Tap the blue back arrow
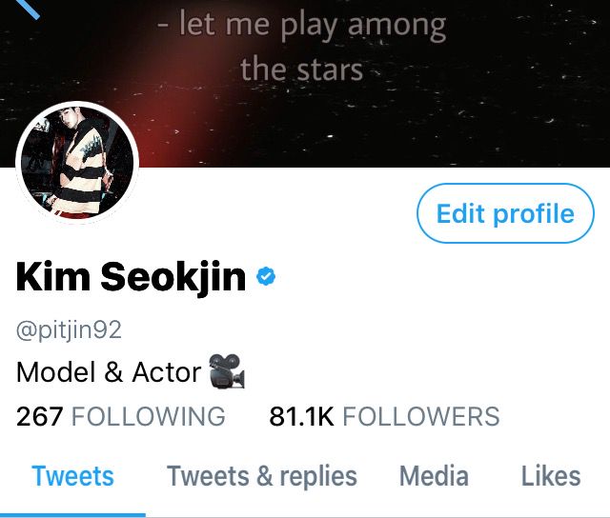This screenshot has height=518, width=610. pyautogui.click(x=28, y=9)
